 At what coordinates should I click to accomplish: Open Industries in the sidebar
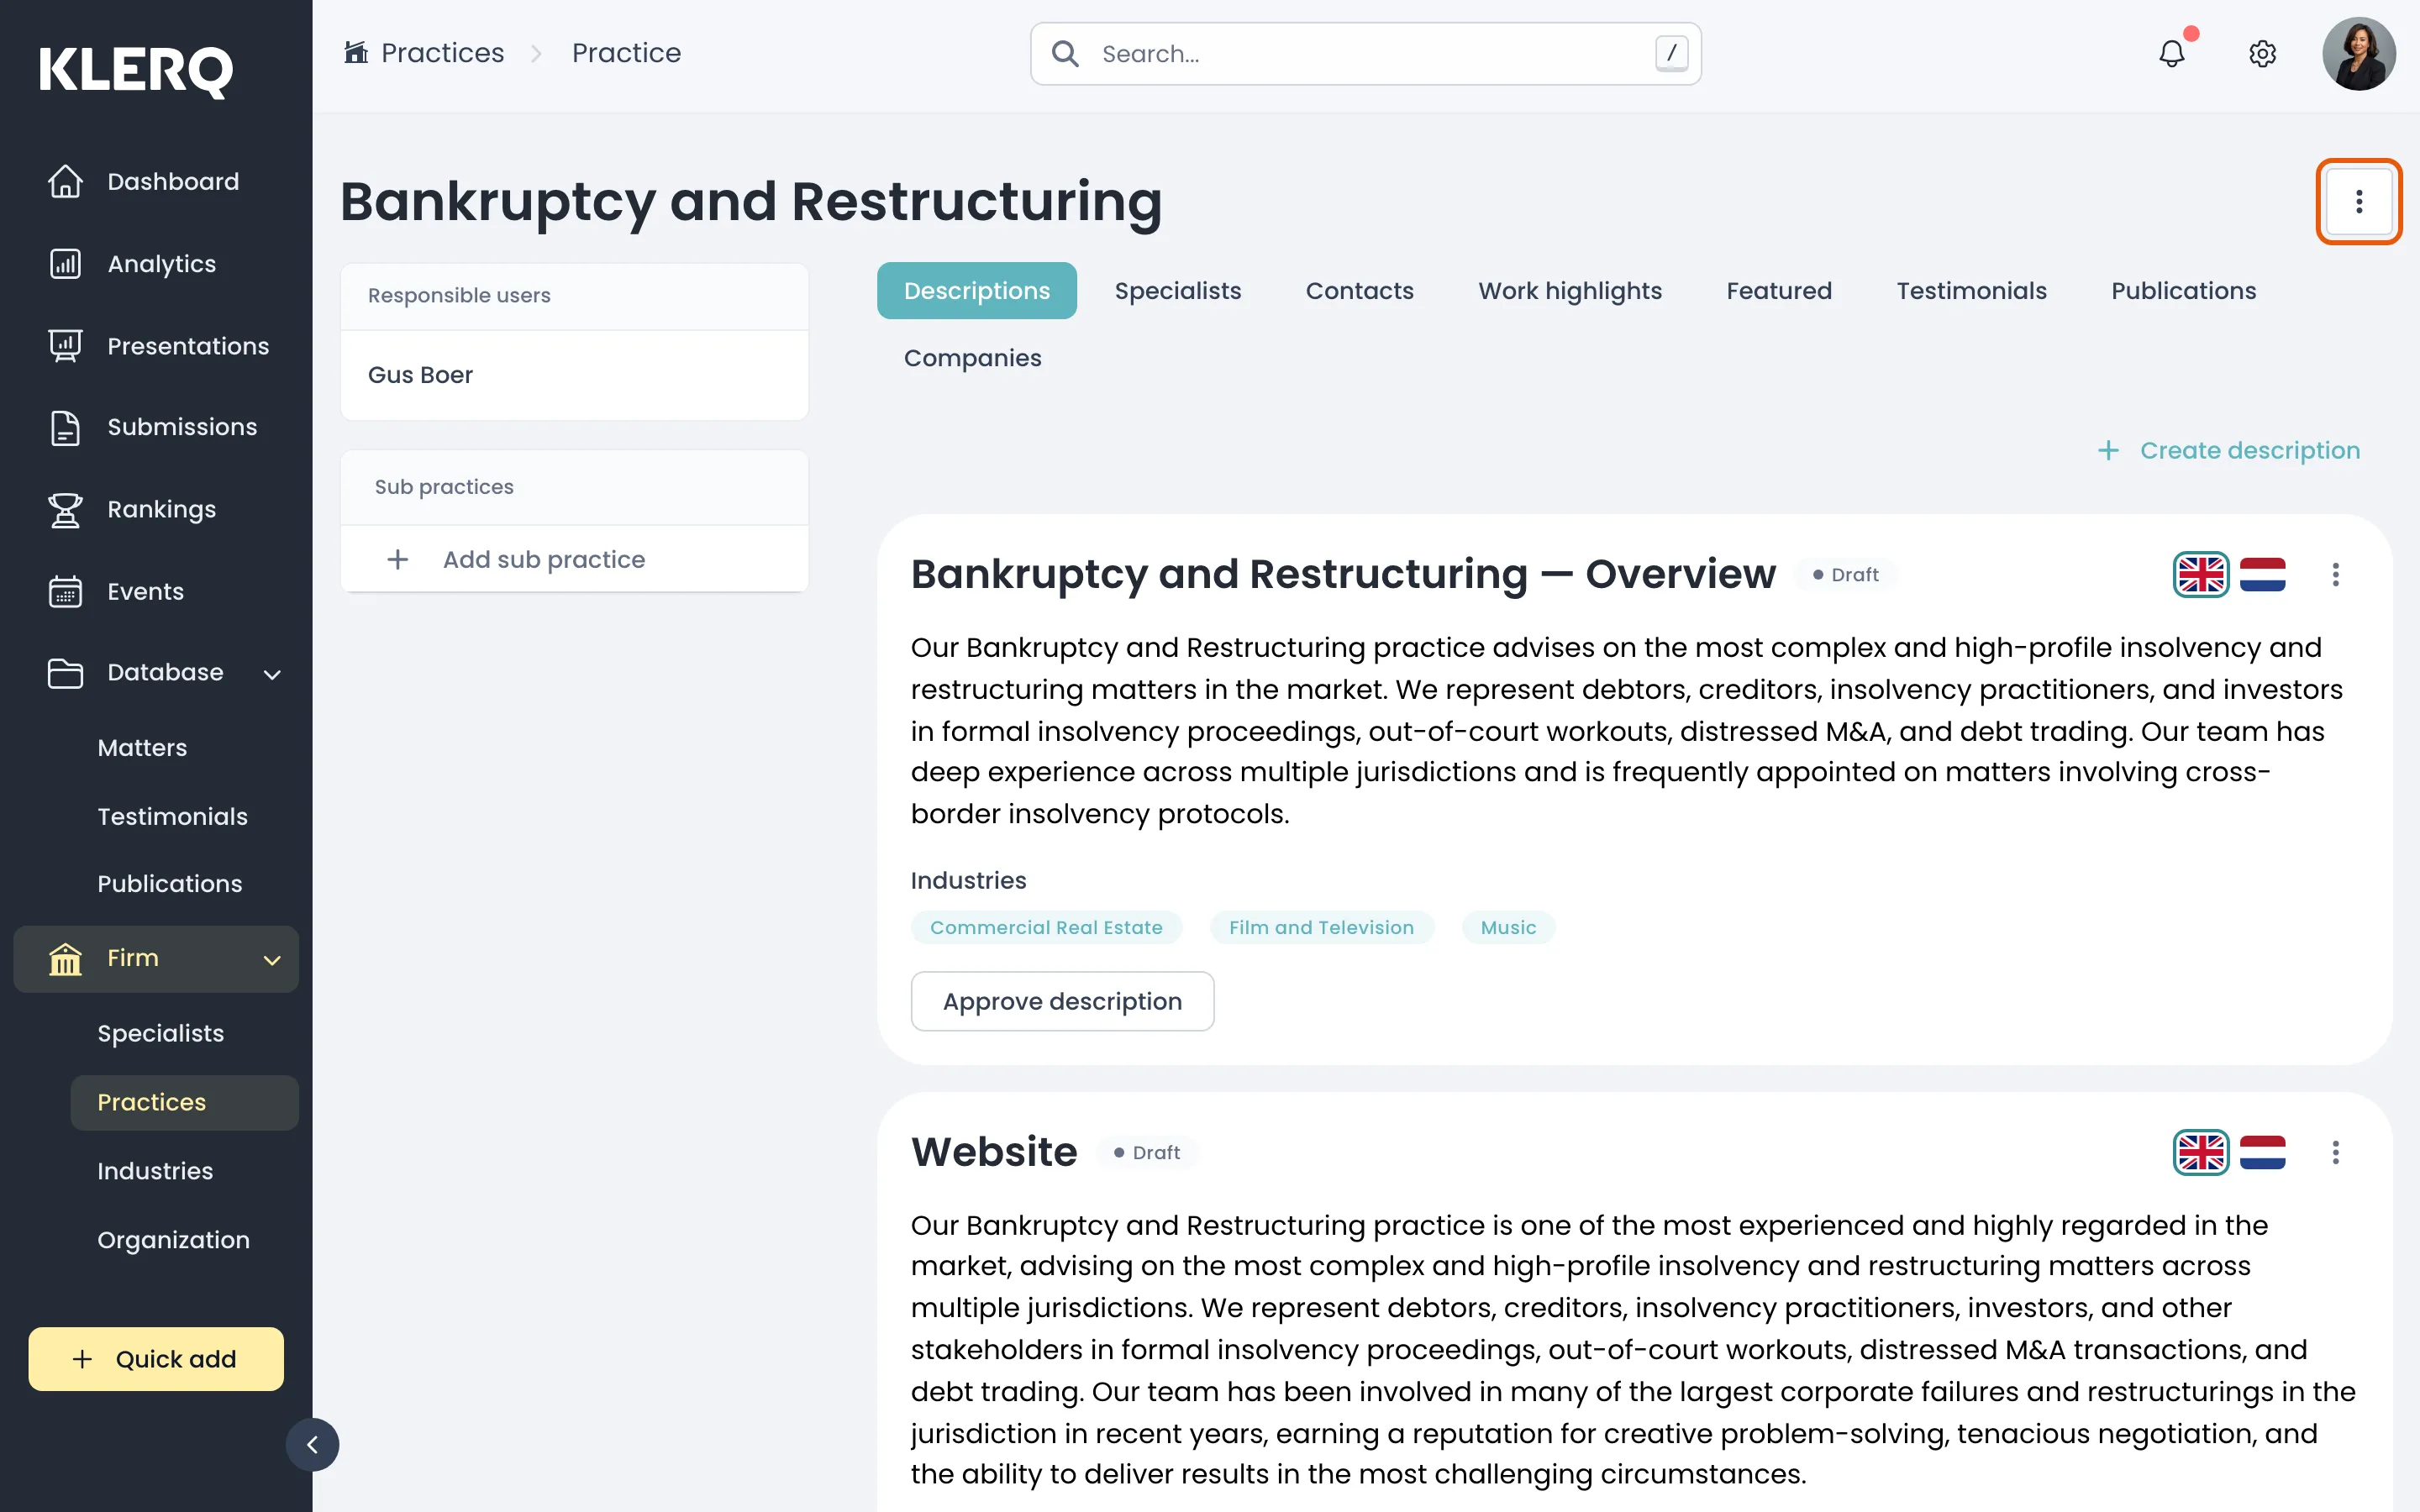(x=156, y=1171)
